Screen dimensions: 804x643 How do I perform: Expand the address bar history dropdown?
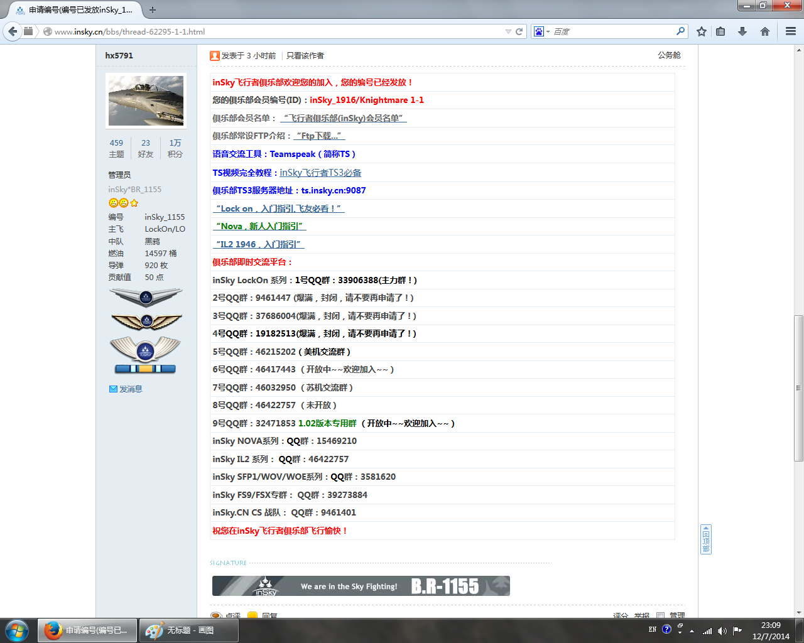pyautogui.click(x=508, y=31)
